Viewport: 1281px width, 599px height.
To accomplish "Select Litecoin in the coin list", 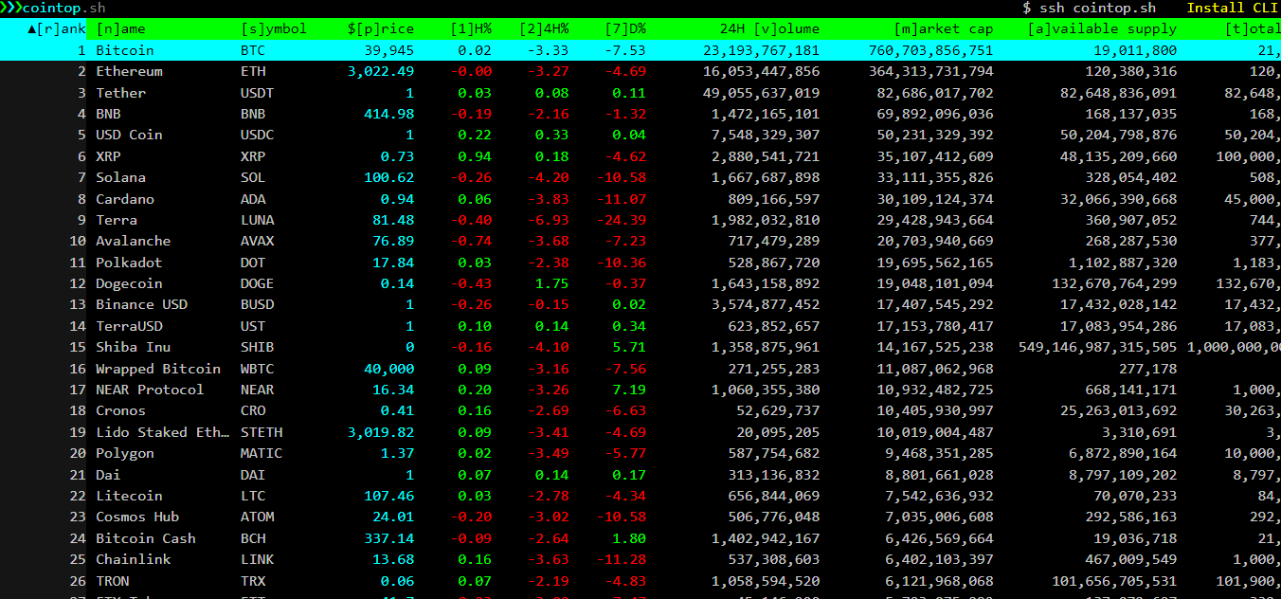I will coord(129,496).
